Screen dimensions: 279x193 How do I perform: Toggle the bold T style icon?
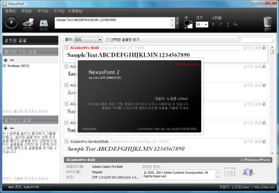(213, 24)
